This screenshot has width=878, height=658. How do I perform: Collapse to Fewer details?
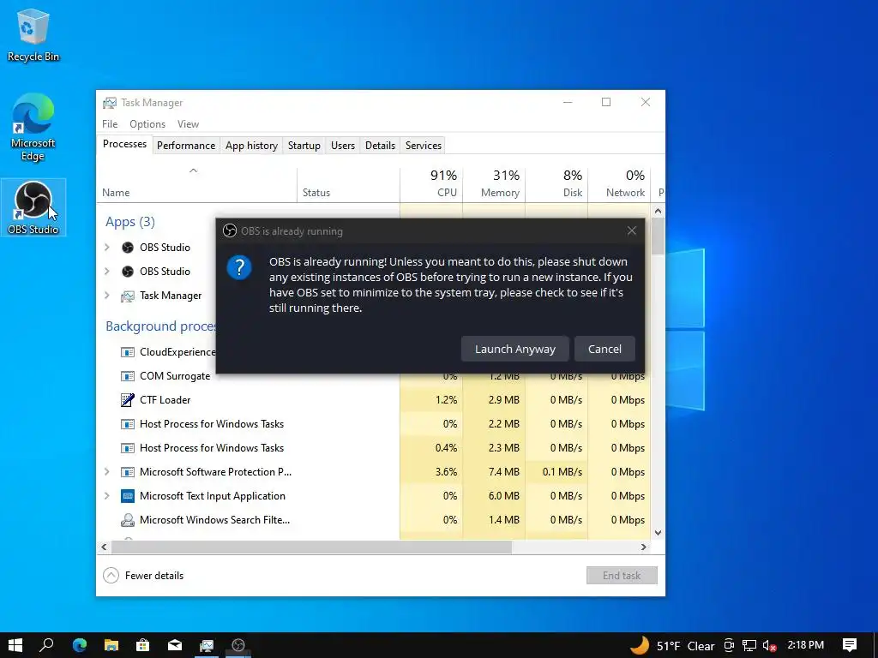[x=143, y=575]
